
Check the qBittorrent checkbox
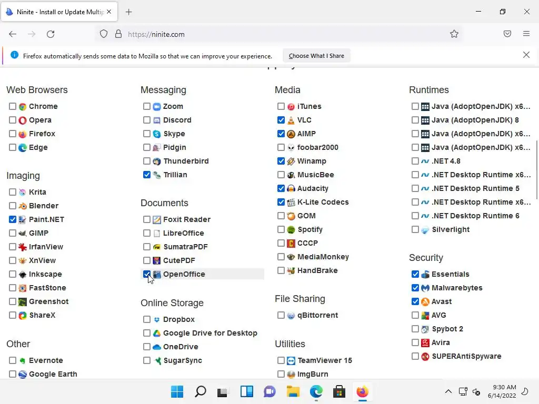pos(281,315)
